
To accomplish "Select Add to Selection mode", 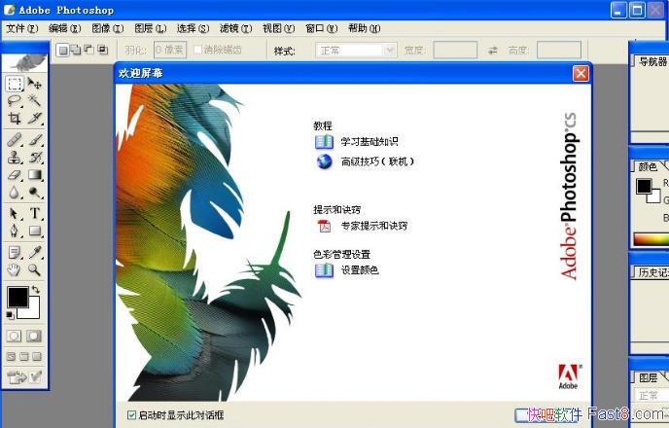I will click(x=76, y=50).
